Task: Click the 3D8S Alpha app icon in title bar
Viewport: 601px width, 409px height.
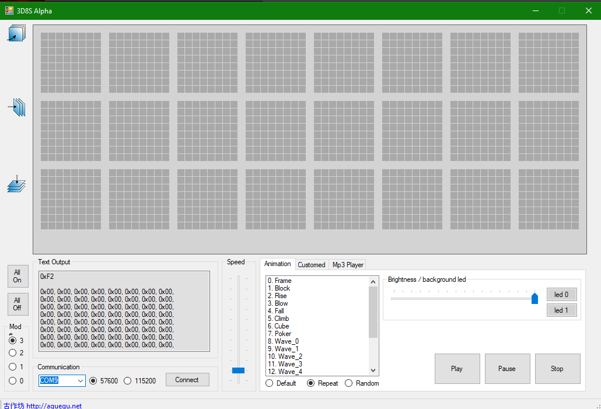Action: 9,11
